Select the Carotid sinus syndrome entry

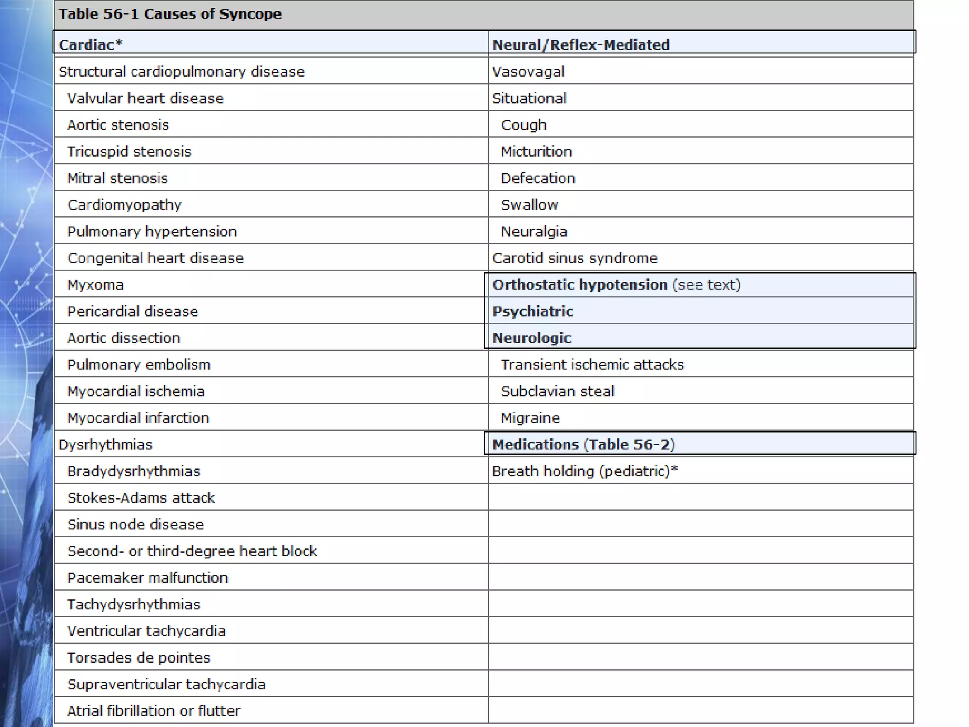pos(574,258)
